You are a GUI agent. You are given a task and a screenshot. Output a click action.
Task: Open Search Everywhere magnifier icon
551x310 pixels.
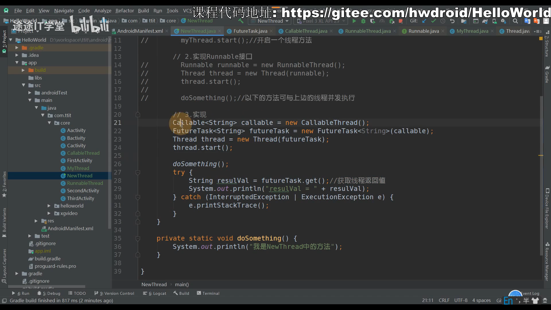click(515, 21)
